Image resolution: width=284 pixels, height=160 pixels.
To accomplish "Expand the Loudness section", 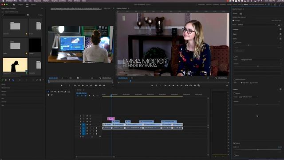I will coord(236,29).
